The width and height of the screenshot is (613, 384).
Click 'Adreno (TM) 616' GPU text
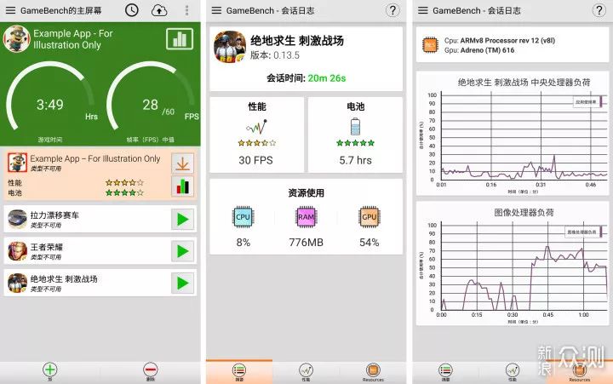(487, 50)
